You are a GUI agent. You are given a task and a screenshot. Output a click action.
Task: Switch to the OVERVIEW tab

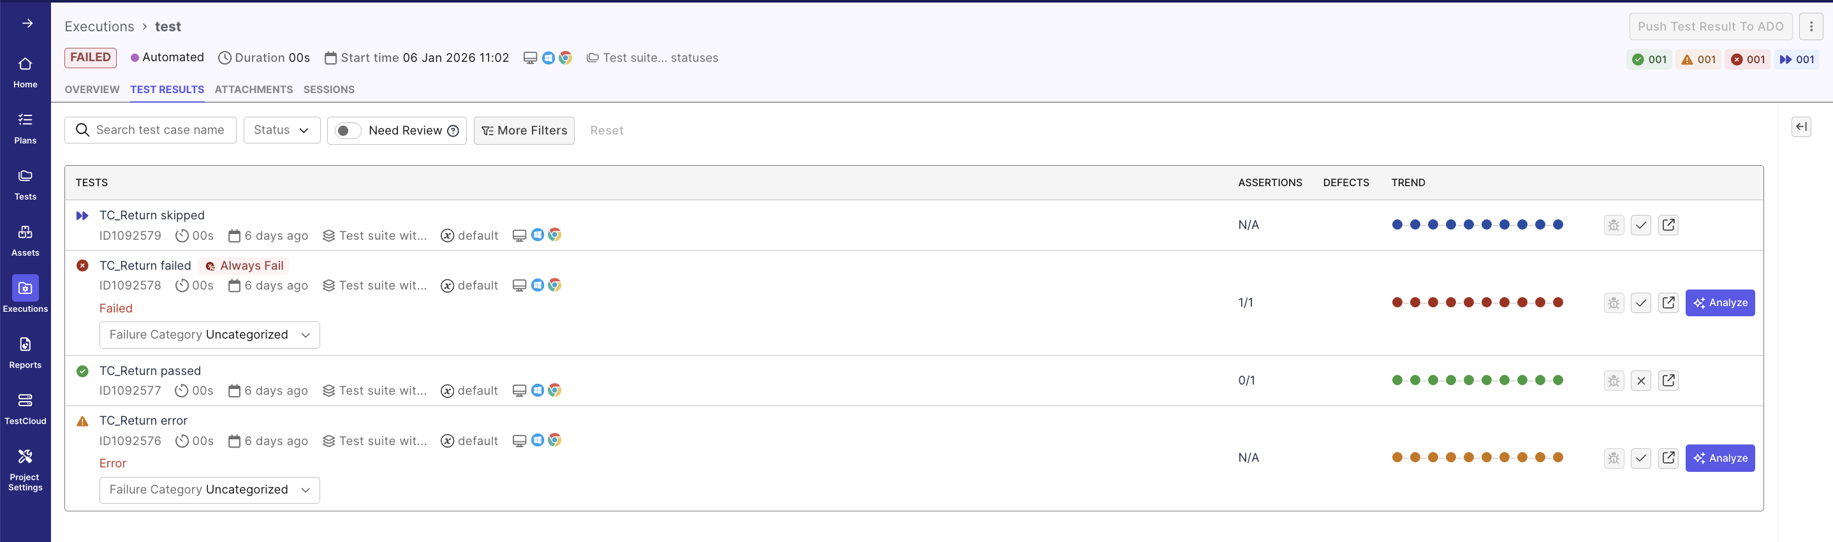click(x=92, y=90)
